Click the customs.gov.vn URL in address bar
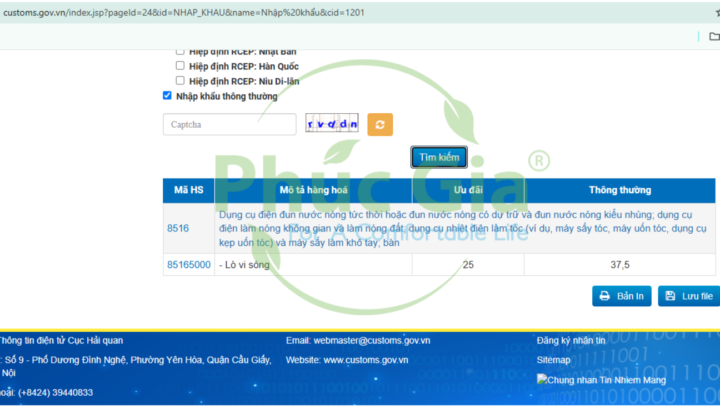This screenshot has width=720, height=409. point(183,12)
